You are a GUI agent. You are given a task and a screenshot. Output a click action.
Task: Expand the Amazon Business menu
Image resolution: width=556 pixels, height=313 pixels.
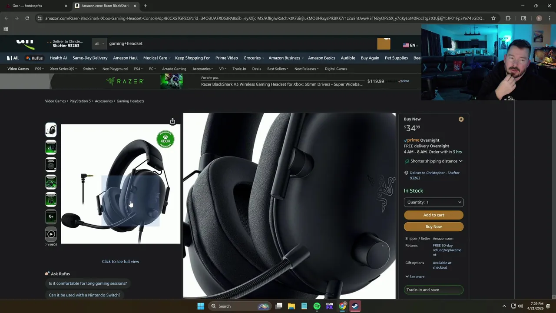click(286, 58)
